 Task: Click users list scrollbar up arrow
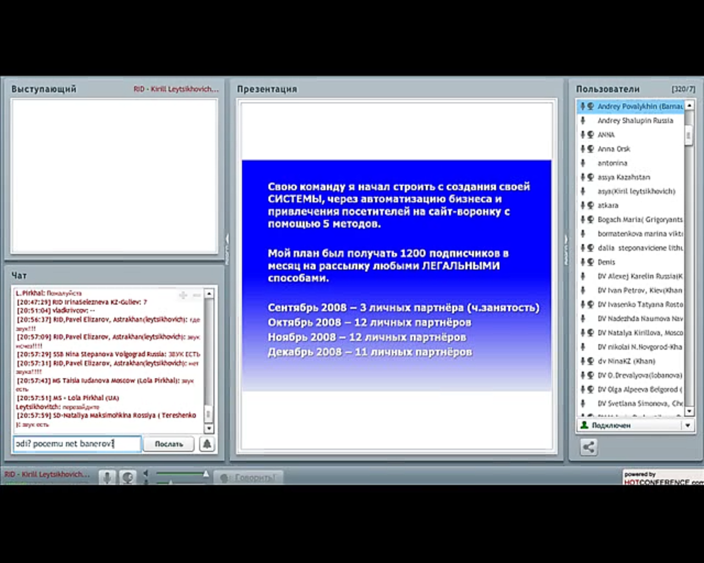(689, 105)
